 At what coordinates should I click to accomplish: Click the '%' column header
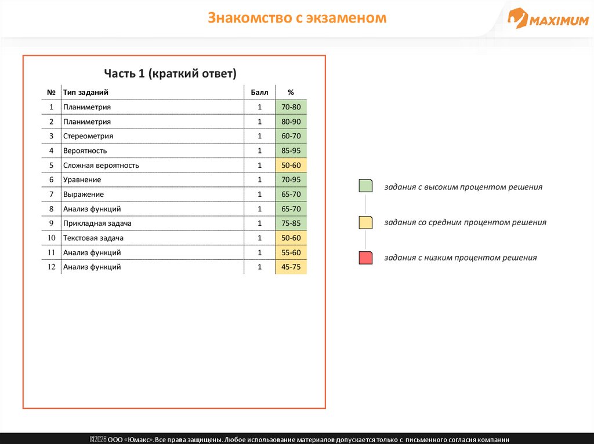[x=291, y=92]
